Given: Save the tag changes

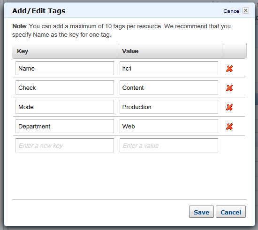Looking at the screenshot, I should click(201, 212).
